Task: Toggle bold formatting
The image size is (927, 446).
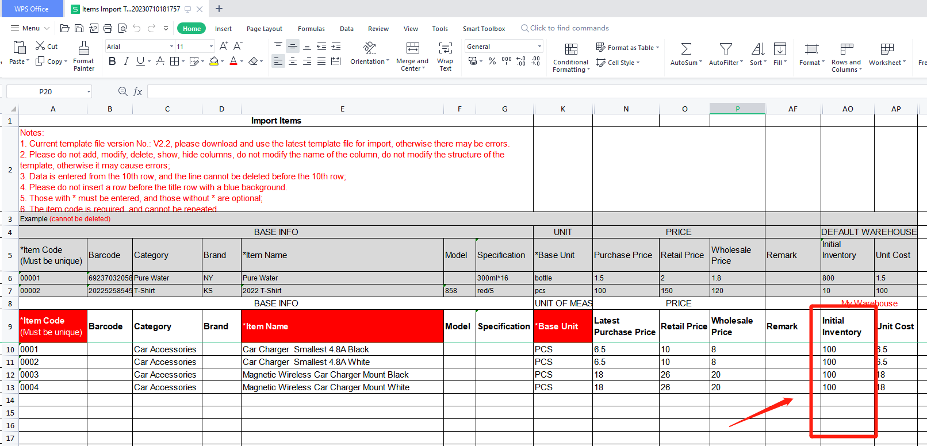Action: coord(112,61)
